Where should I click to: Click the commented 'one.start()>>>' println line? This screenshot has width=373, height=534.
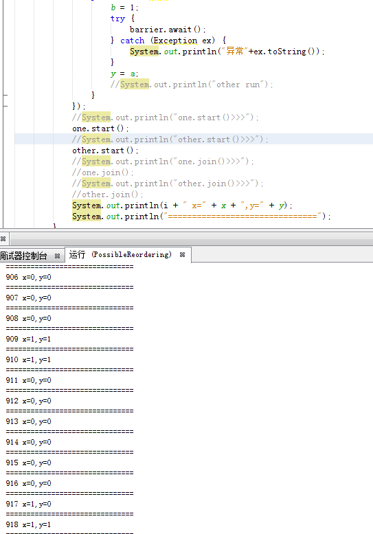[166, 118]
